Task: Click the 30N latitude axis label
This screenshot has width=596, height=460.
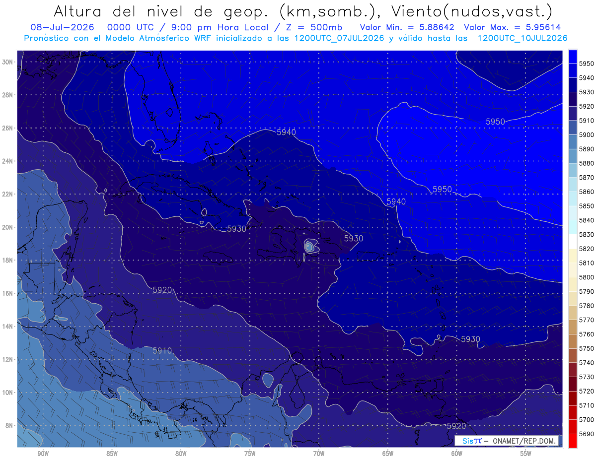Action: click(x=8, y=62)
